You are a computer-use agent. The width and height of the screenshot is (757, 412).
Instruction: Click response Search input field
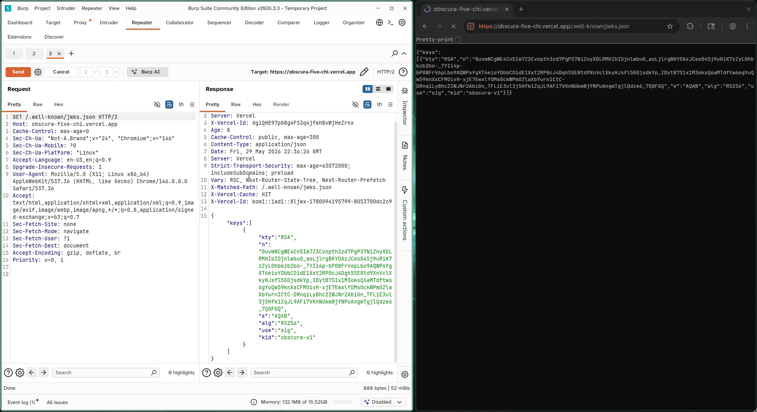(x=304, y=373)
